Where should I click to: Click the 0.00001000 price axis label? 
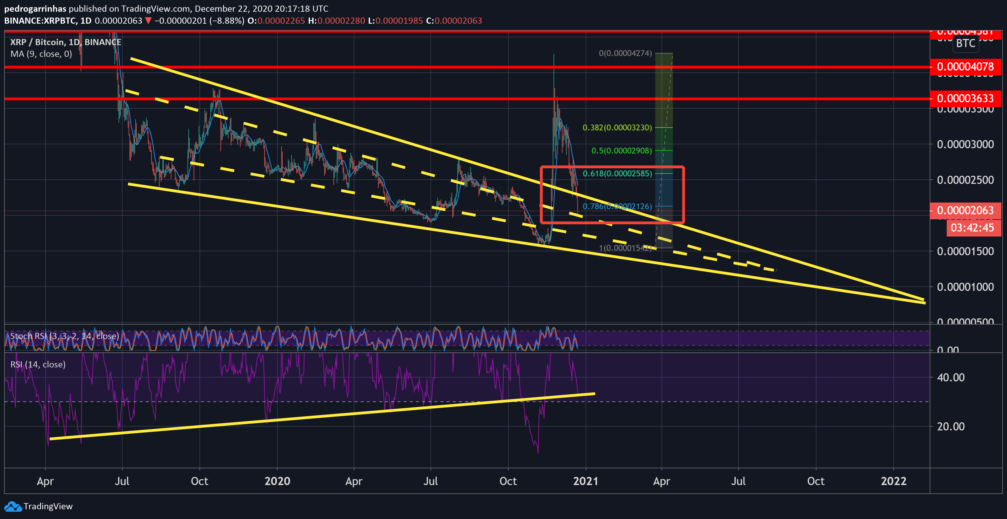965,287
